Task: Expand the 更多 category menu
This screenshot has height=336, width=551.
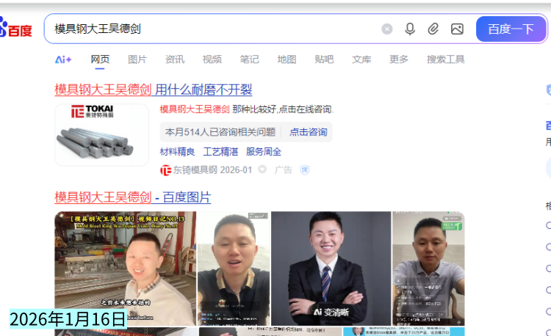Action: 399,59
